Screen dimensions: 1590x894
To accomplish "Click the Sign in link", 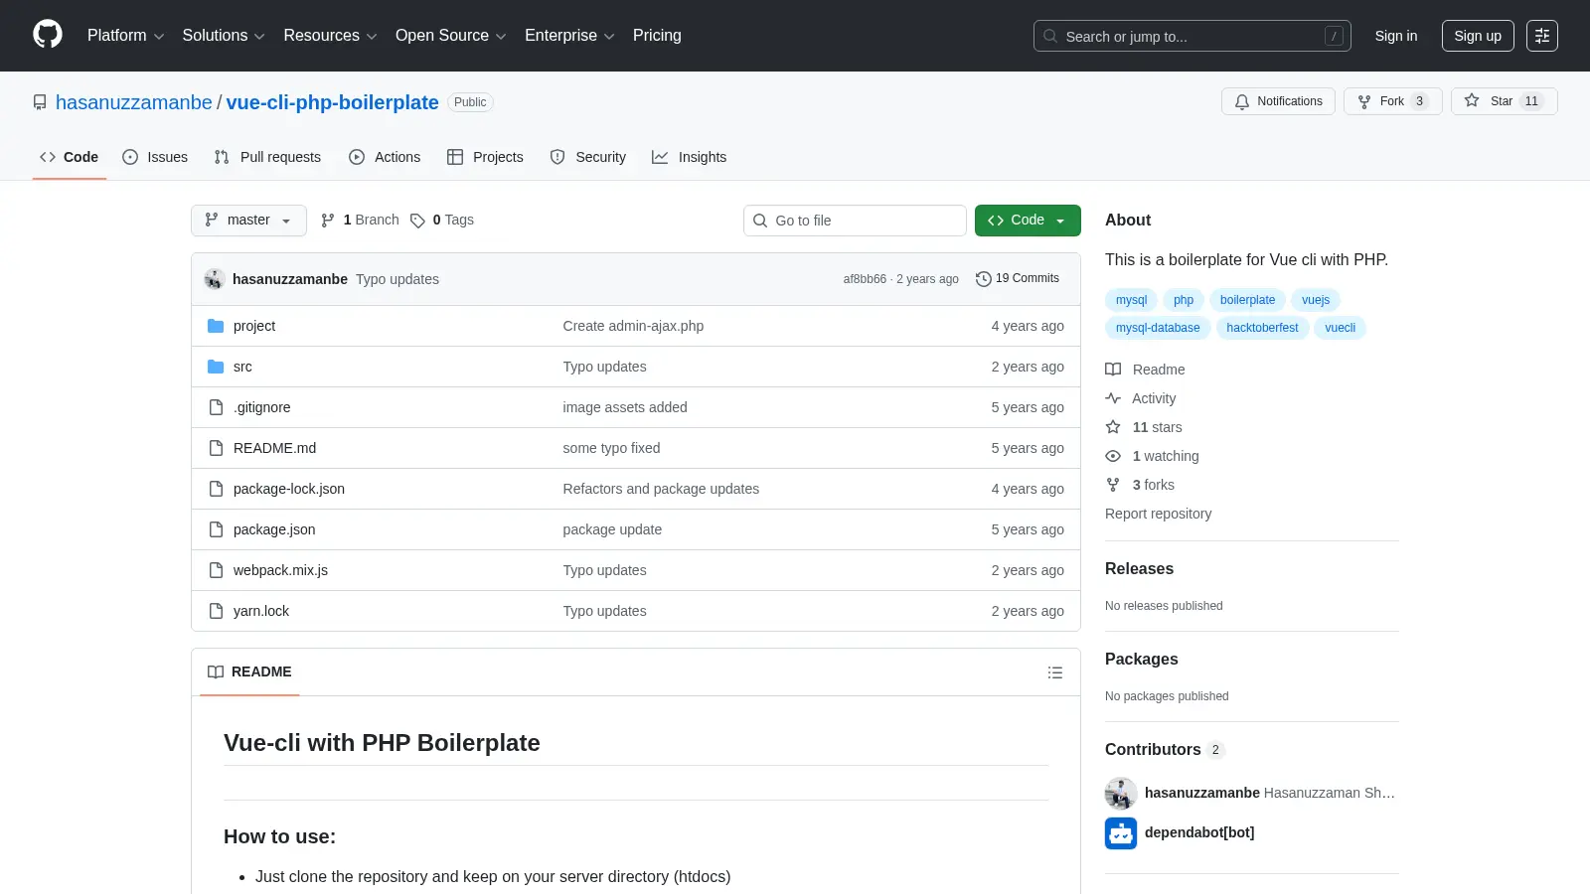I will [x=1396, y=36].
